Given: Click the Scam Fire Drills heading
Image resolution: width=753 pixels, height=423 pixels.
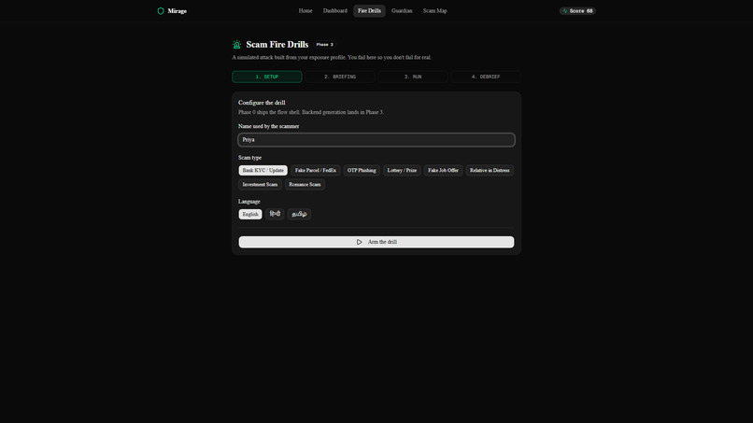Looking at the screenshot, I should click(x=277, y=45).
